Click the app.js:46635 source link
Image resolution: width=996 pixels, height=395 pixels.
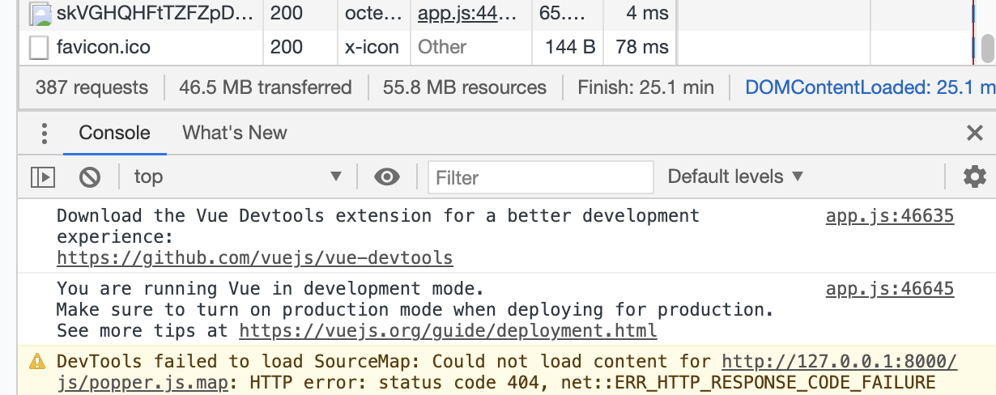coord(890,216)
